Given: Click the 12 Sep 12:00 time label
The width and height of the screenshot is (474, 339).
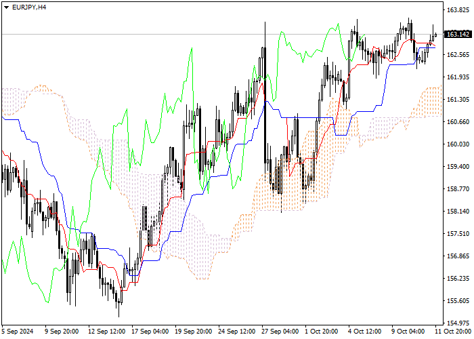Looking at the screenshot, I should tap(106, 332).
